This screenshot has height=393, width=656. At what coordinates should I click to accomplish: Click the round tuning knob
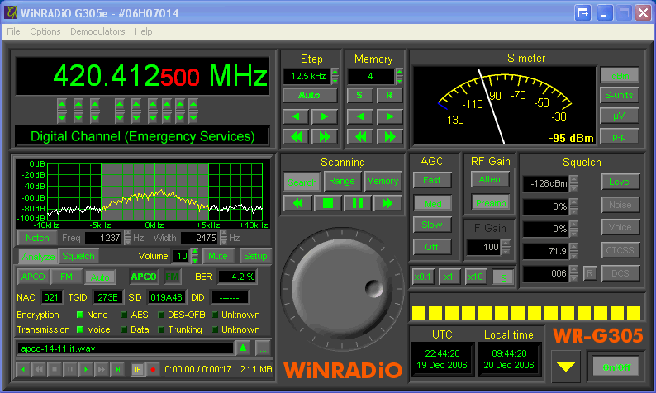[x=341, y=289]
